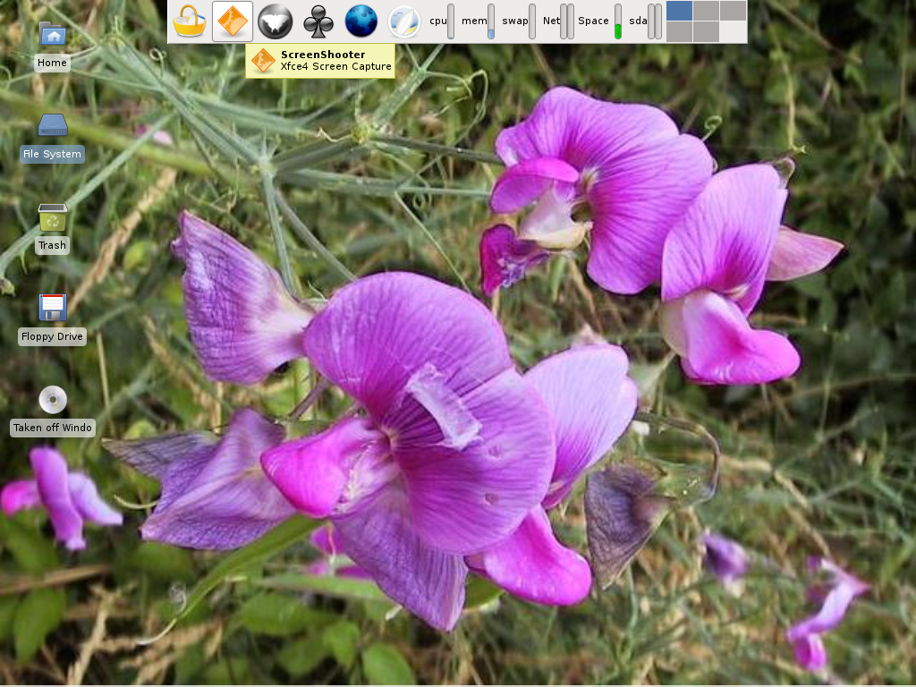Click the butterfly application launcher
This screenshot has height=687, width=916.
[276, 21]
